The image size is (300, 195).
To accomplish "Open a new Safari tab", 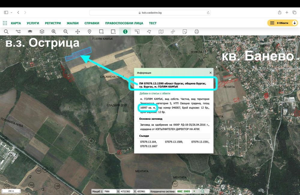I will pos(287,12).
